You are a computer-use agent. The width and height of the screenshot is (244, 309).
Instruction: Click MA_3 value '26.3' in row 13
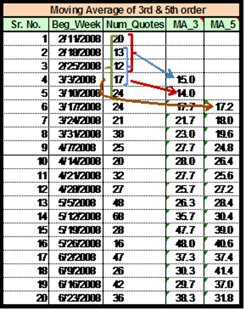(x=185, y=203)
